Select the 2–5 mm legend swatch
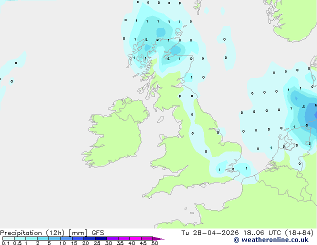The image size is (317, 245). click(x=43, y=238)
